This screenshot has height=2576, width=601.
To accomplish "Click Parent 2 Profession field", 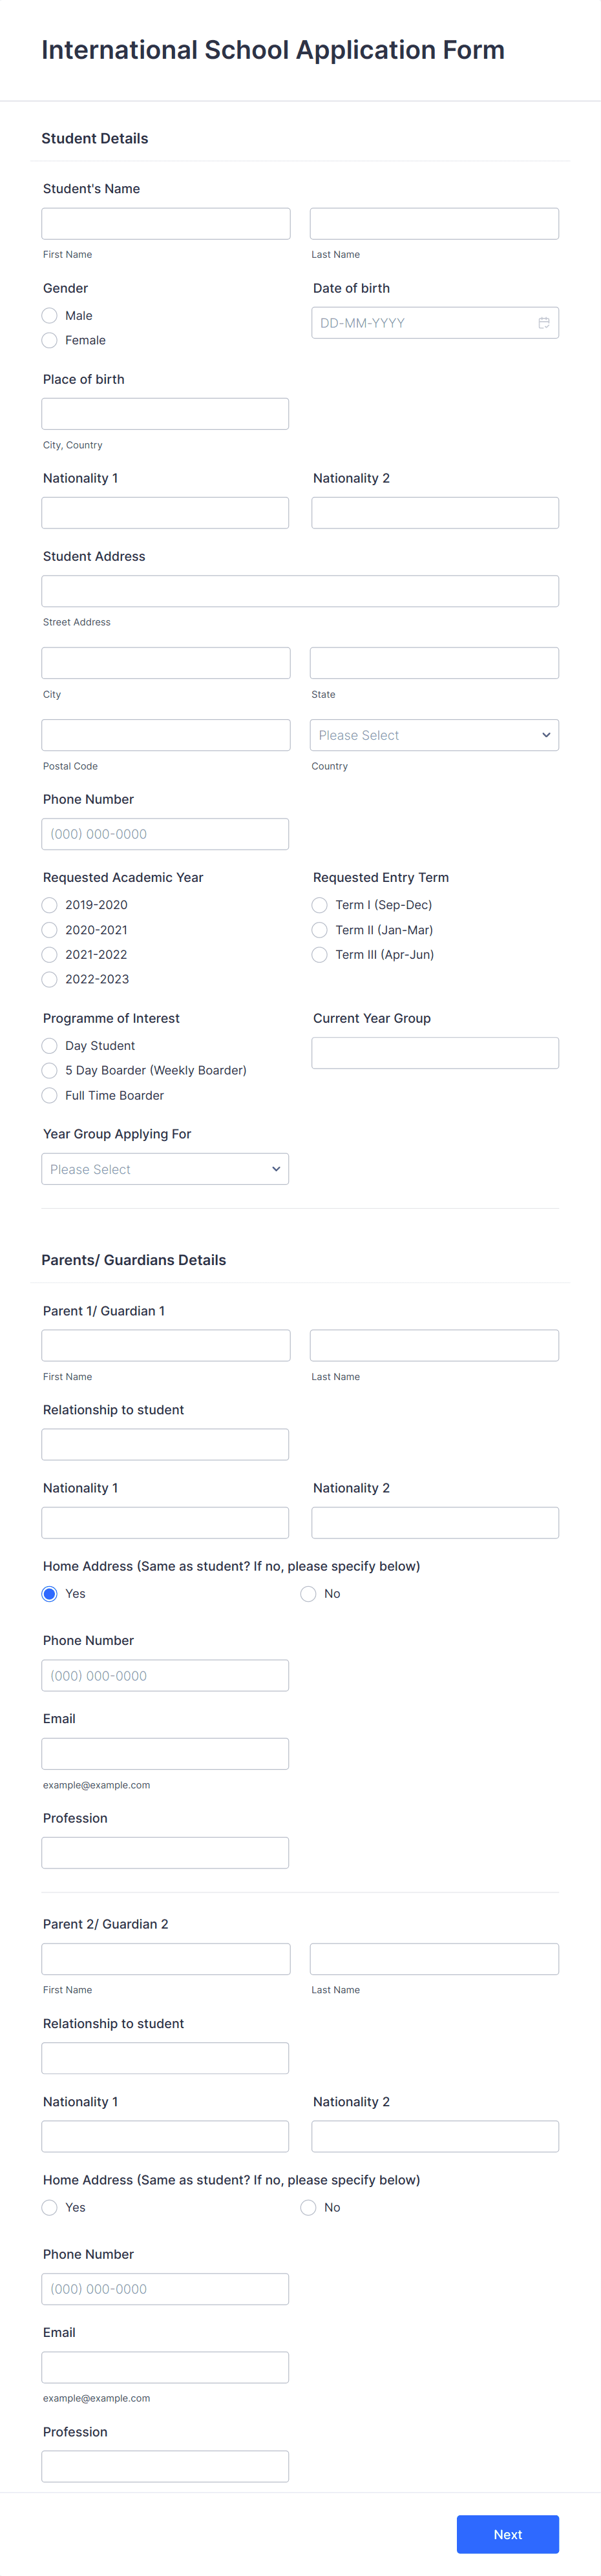I will pos(165,2466).
